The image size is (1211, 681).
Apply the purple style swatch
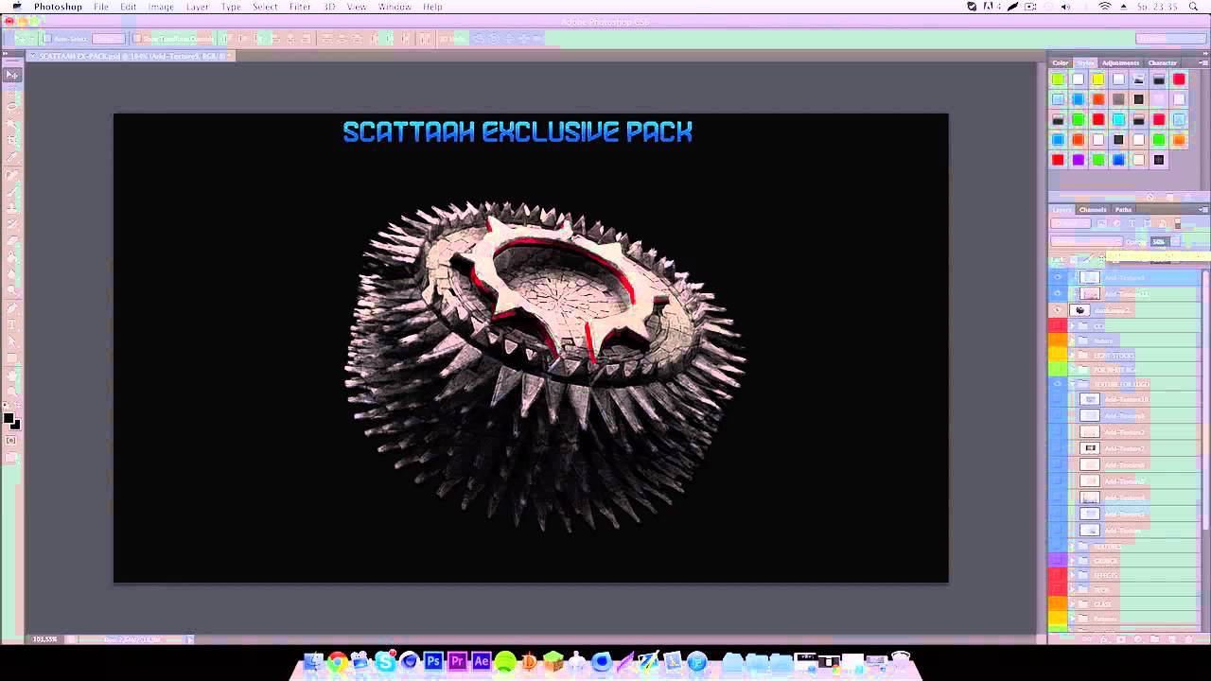coord(1078,159)
